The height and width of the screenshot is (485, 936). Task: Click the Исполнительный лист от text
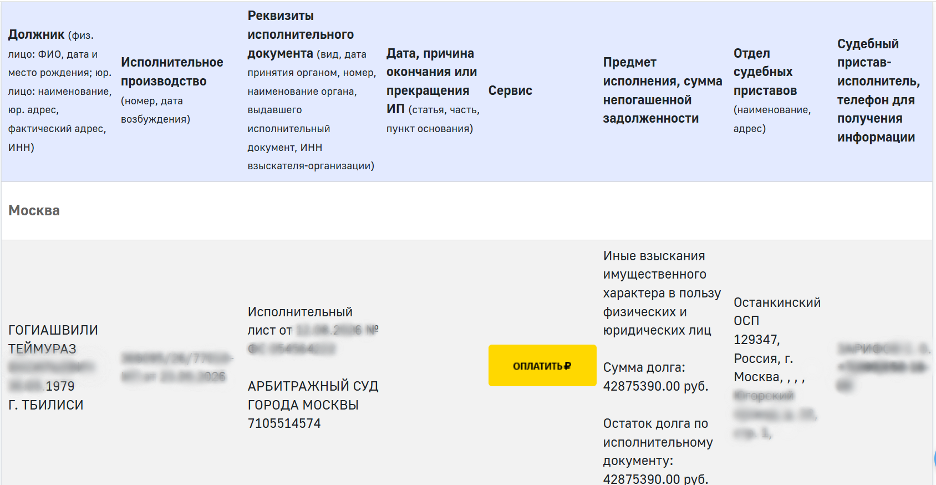tap(300, 321)
